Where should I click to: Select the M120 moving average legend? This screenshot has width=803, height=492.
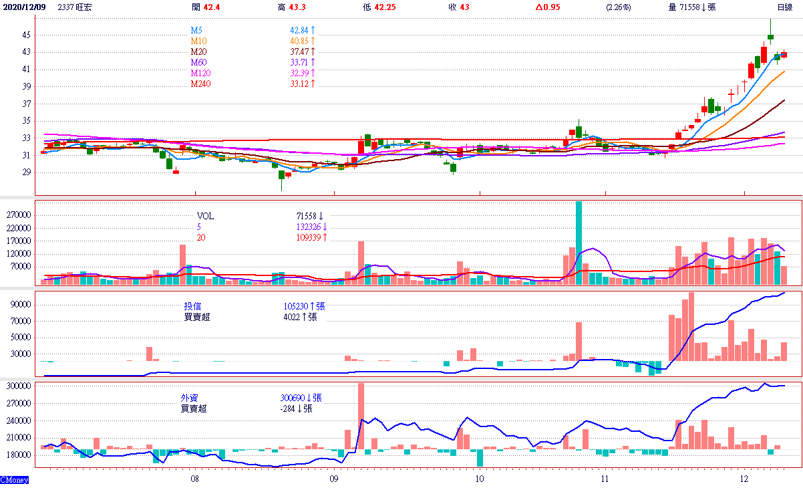200,73
